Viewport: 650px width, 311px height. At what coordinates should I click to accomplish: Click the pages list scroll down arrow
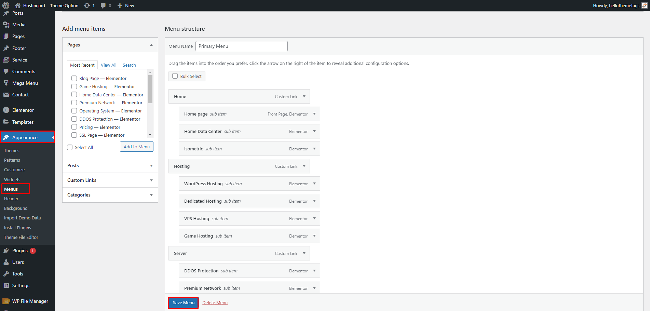pos(150,135)
